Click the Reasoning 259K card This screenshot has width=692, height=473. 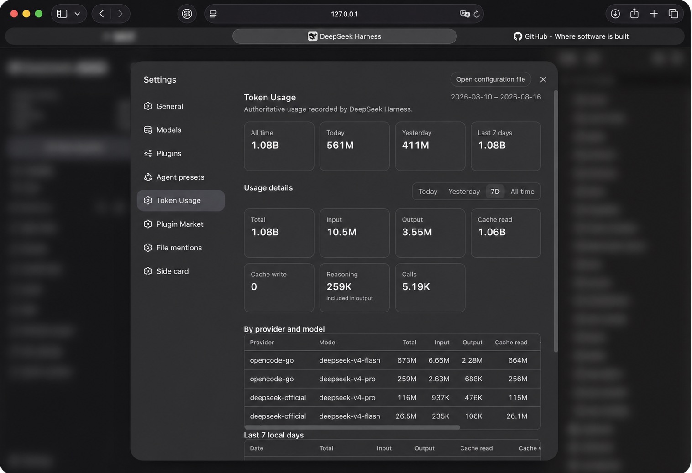coord(355,288)
